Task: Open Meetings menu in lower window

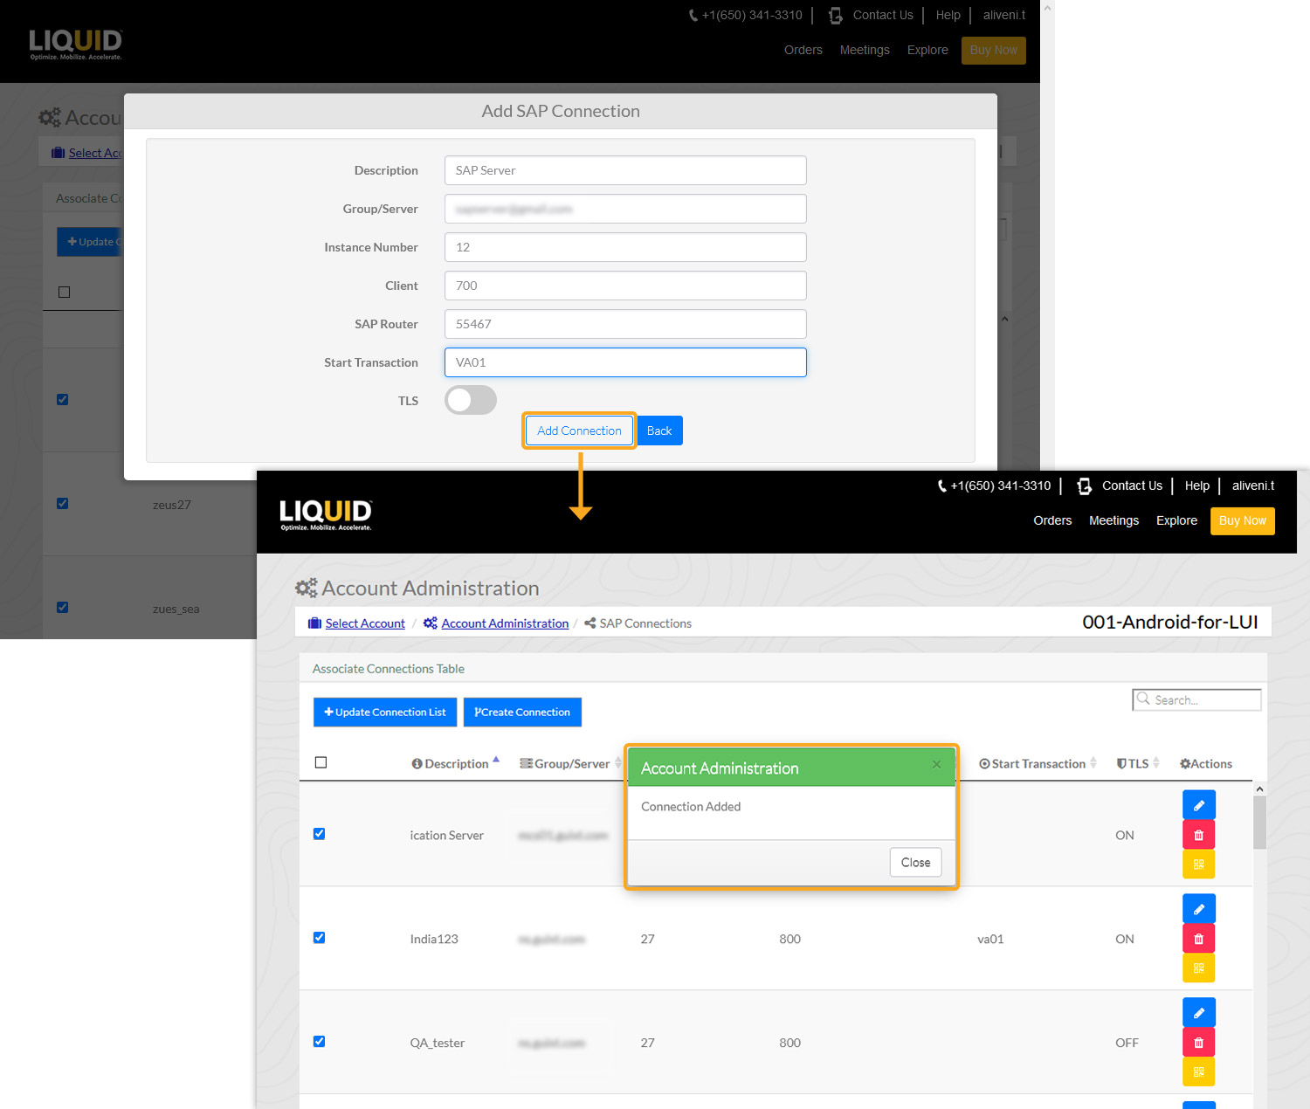Action: point(1113,520)
